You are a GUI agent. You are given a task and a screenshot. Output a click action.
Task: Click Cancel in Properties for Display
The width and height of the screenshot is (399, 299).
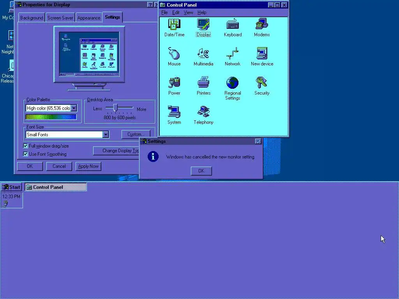[59, 166]
